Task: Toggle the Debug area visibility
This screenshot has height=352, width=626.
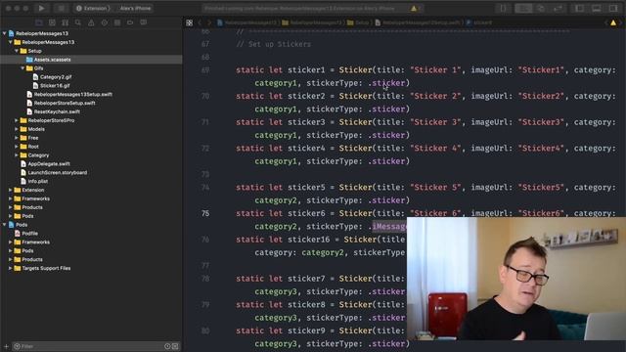Action: click(596, 8)
